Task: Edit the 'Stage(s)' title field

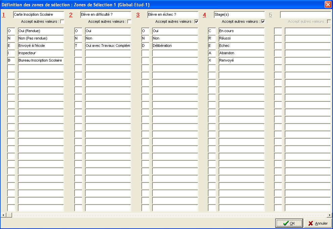Action: 239,15
